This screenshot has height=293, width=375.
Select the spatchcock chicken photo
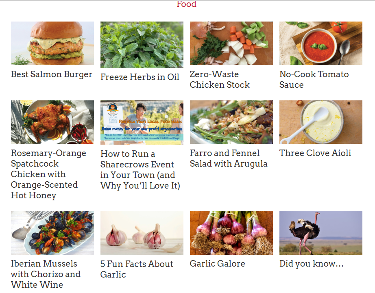point(52,122)
